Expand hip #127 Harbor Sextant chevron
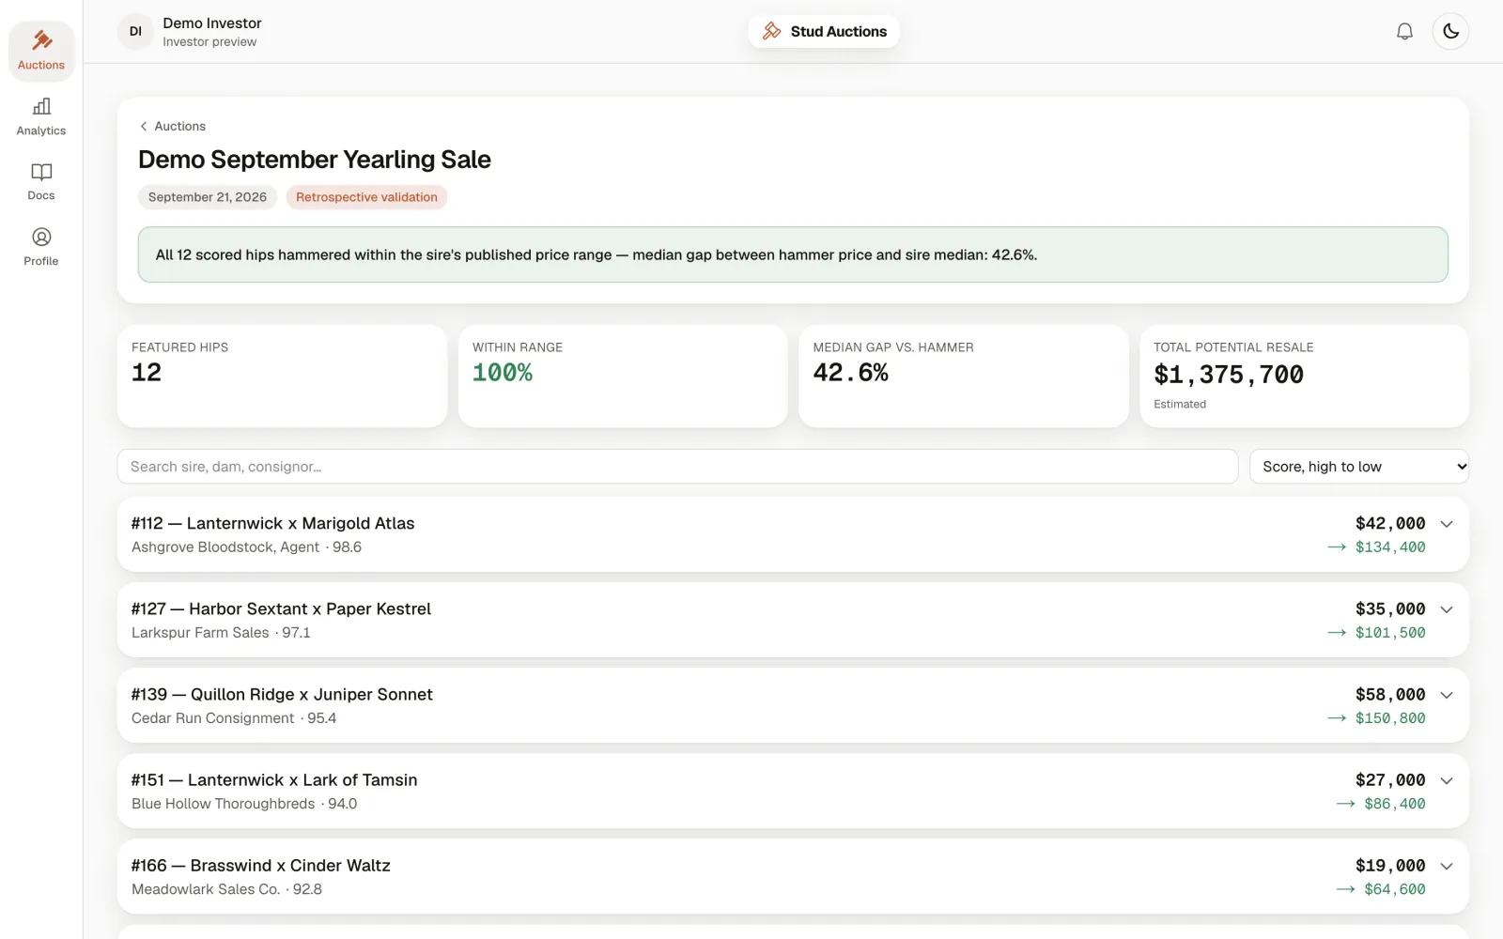 click(x=1447, y=609)
